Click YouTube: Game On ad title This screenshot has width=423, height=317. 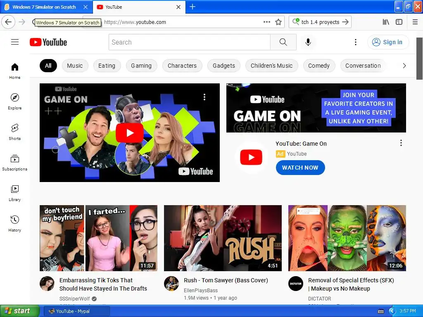coord(301,144)
